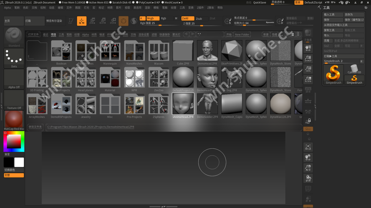The height and width of the screenshot is (208, 371).
Task: Click the QuickSave button
Action: pyautogui.click(x=260, y=2)
